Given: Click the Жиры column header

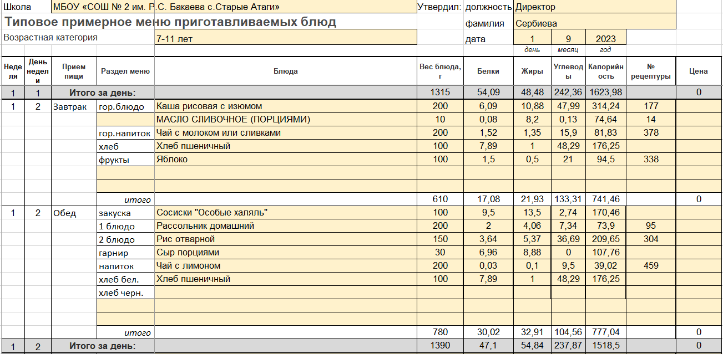Looking at the screenshot, I should click(x=532, y=71).
